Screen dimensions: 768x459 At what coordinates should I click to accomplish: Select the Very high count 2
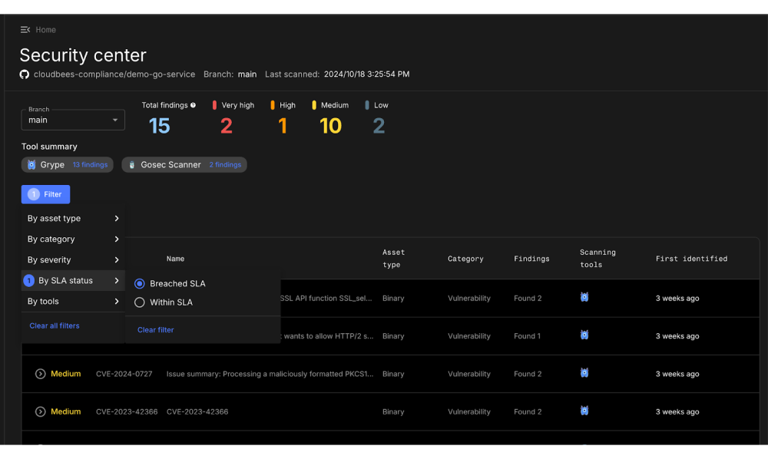click(x=227, y=126)
